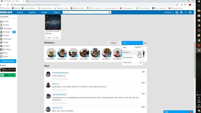Click the Upgrade Now button
Viewport: 201px width, 113px height.
click(8, 61)
